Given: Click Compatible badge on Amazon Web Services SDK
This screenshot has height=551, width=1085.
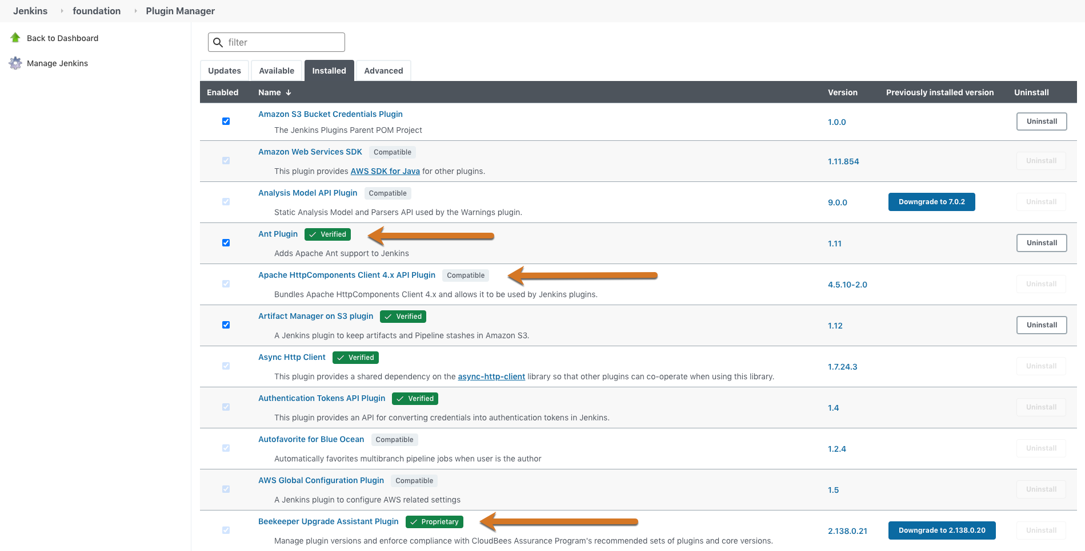Looking at the screenshot, I should pos(393,152).
